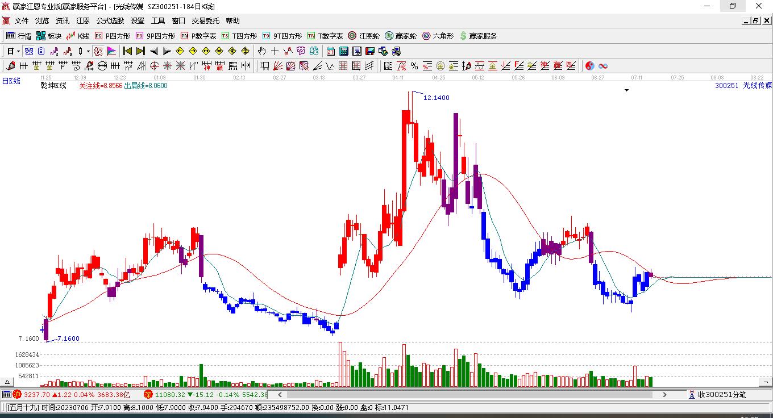Click the small black triangle marker above chart
This screenshot has width=773, height=418.
click(x=627, y=90)
